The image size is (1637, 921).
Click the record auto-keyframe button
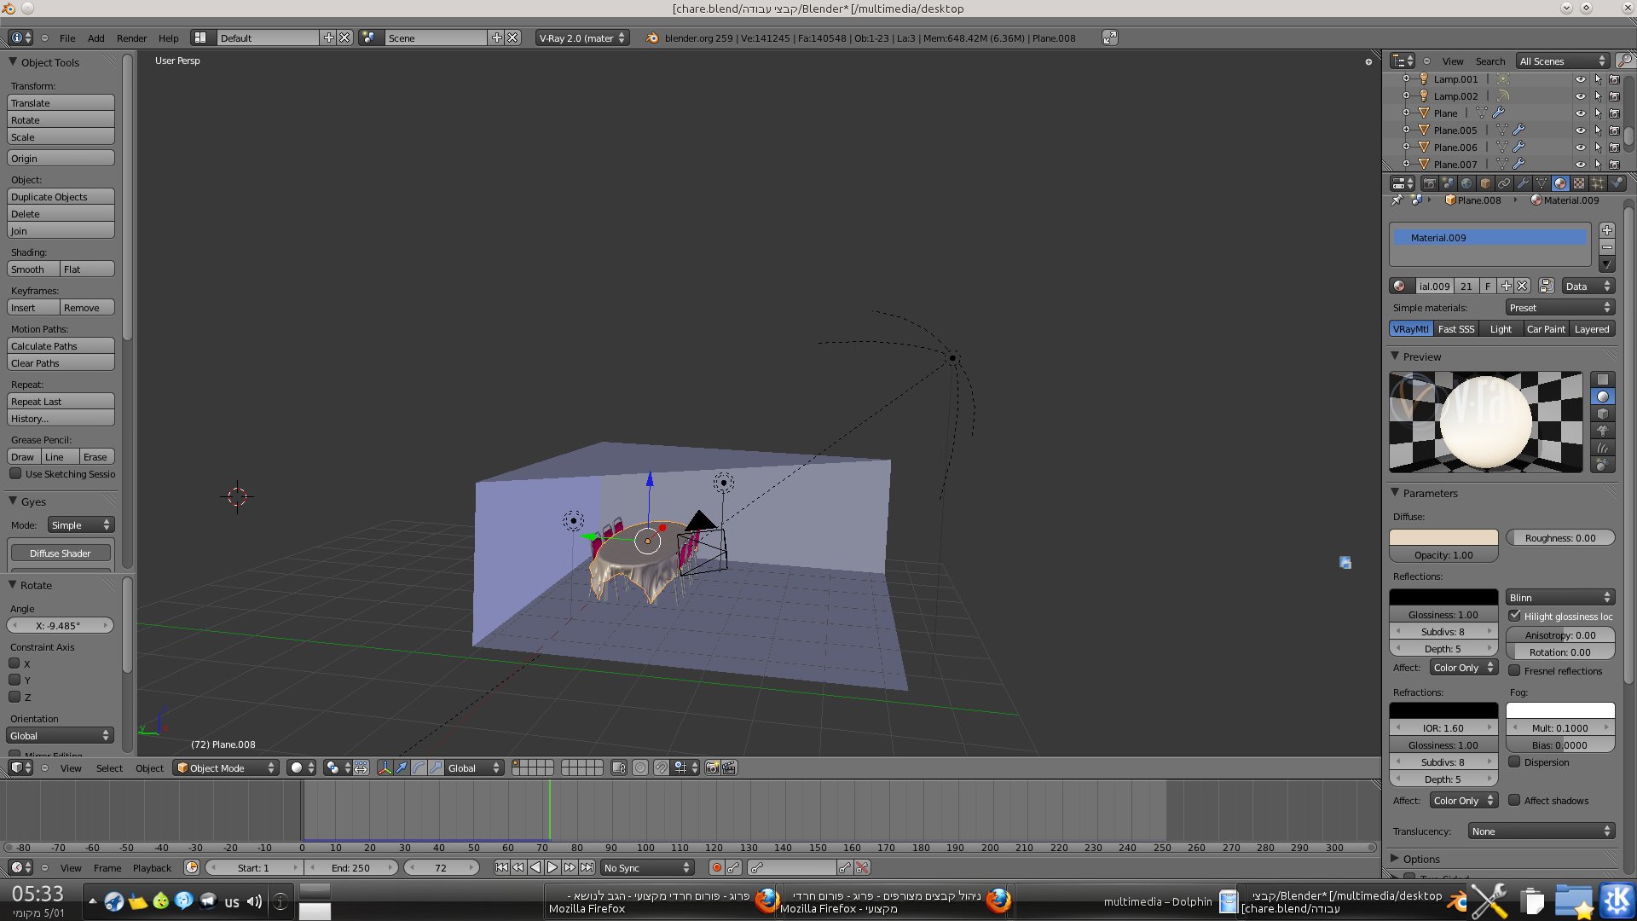pyautogui.click(x=717, y=868)
